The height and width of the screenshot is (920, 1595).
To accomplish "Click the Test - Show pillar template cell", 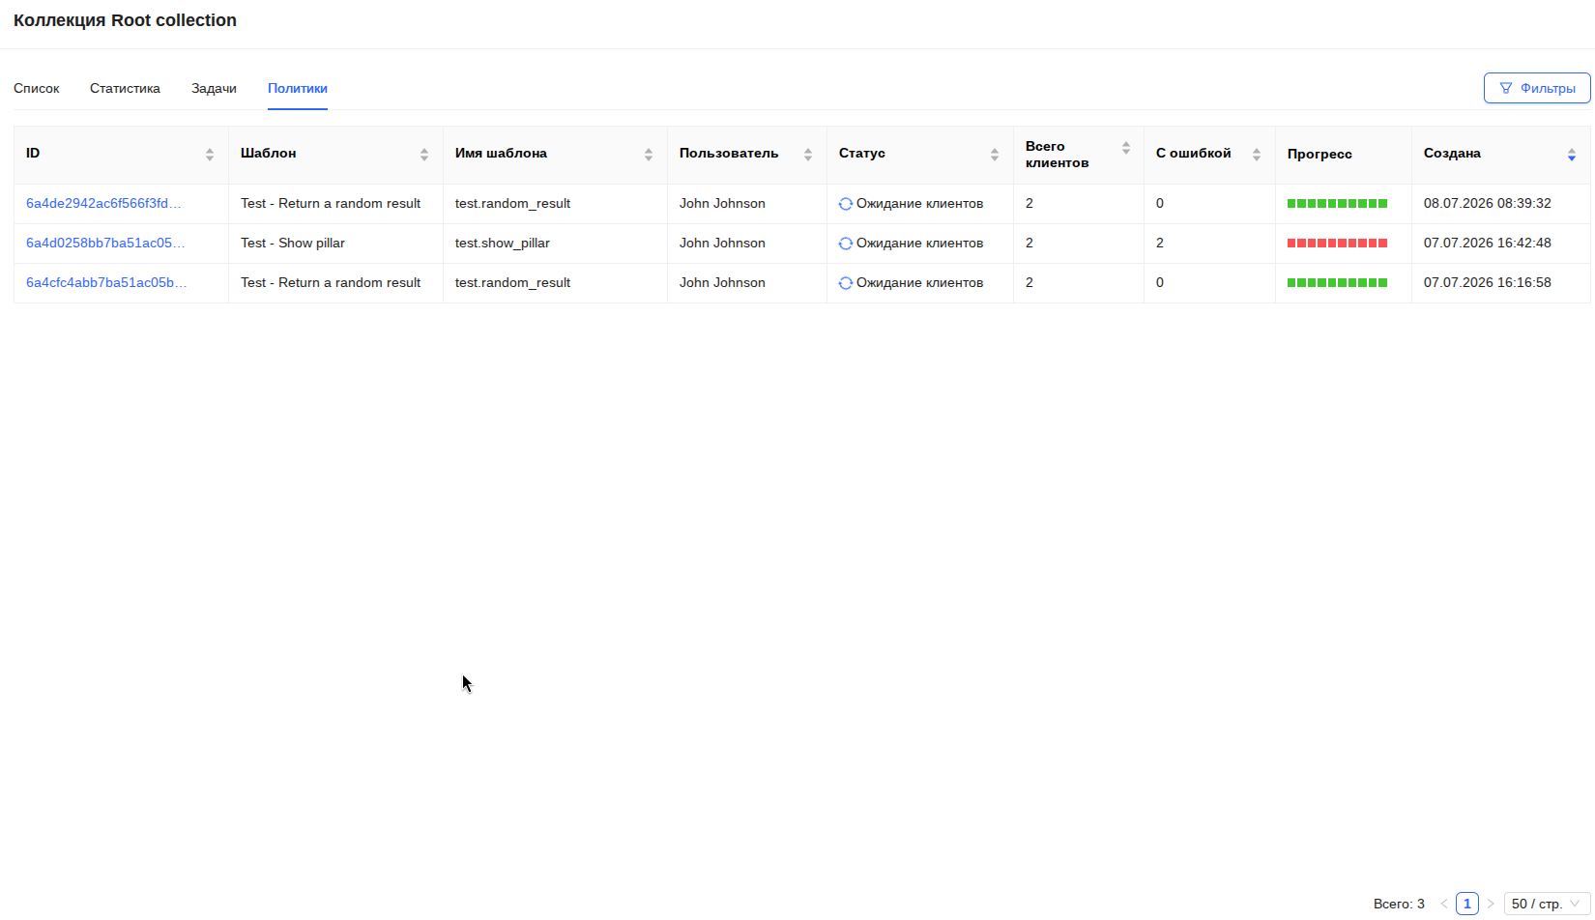I will click(x=293, y=243).
